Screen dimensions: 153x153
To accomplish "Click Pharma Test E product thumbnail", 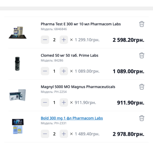I will point(18,33).
